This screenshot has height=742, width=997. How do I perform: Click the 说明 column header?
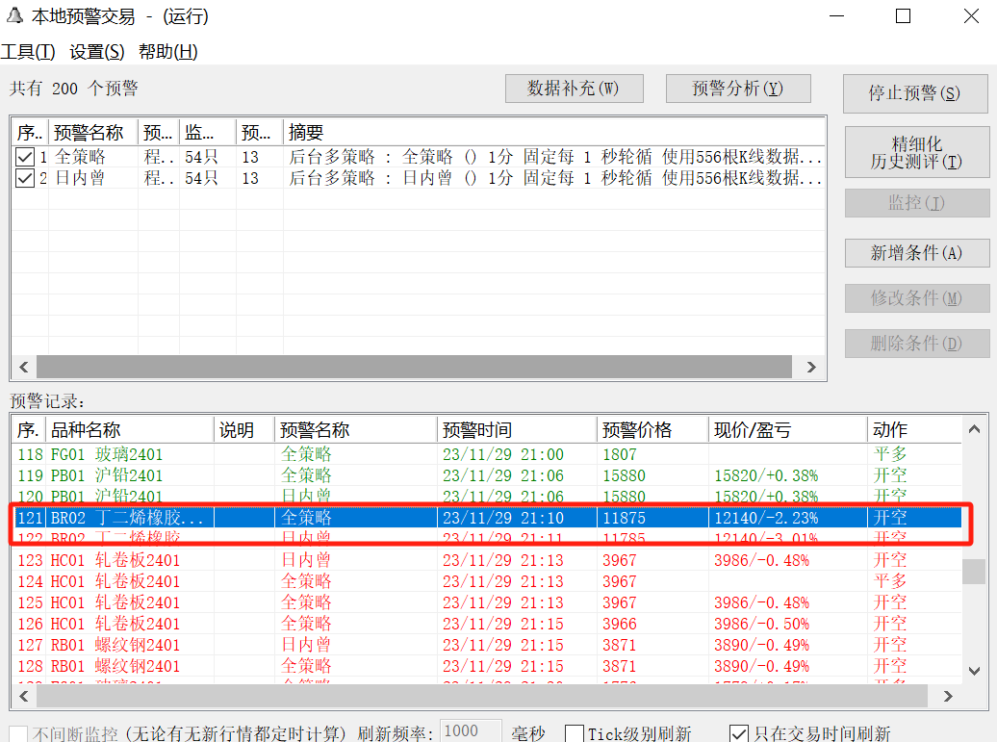244,430
